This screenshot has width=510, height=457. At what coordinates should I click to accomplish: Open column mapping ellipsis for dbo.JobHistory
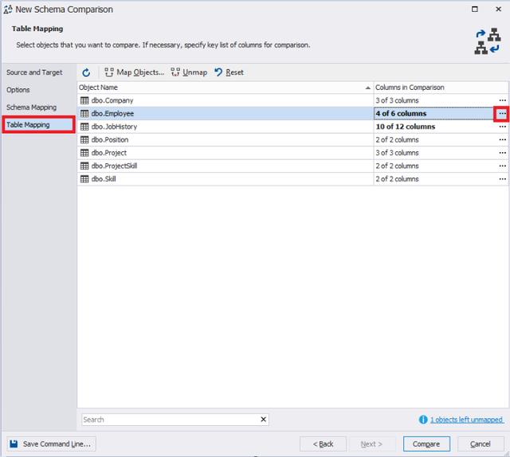[502, 127]
